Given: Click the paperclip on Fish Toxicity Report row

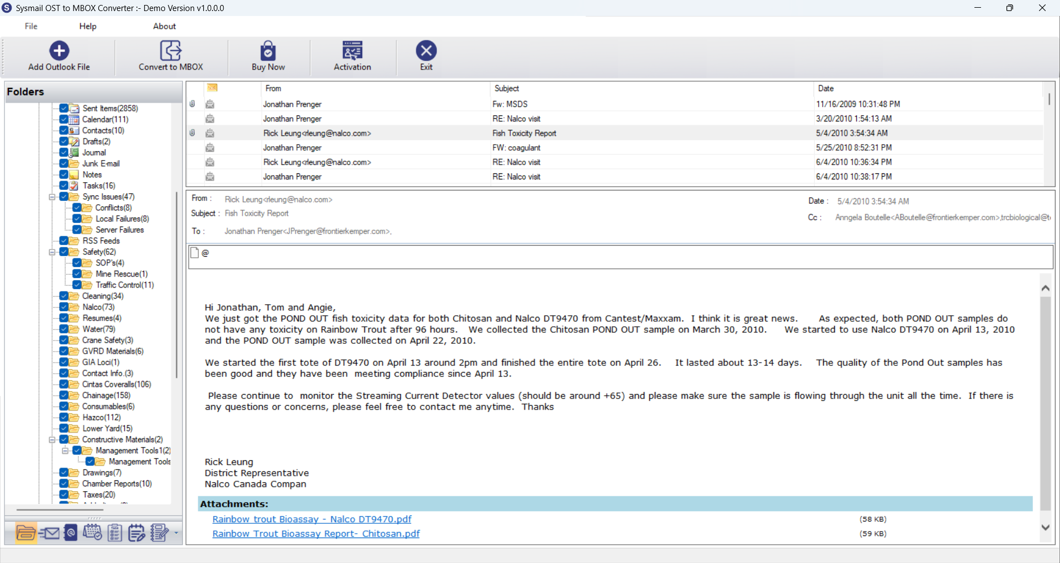Looking at the screenshot, I should click(x=192, y=133).
